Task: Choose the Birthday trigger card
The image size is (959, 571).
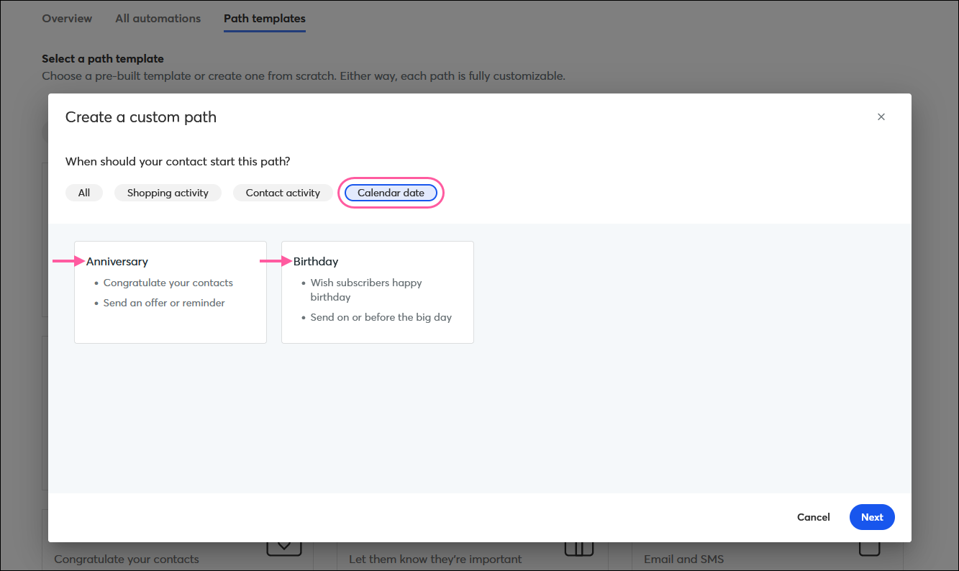Action: pos(377,292)
